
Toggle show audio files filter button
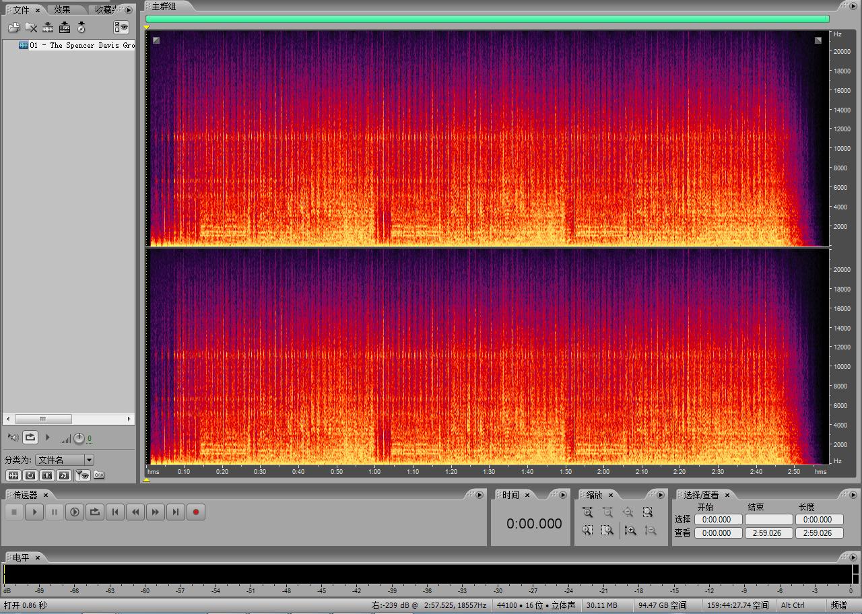pos(13,475)
